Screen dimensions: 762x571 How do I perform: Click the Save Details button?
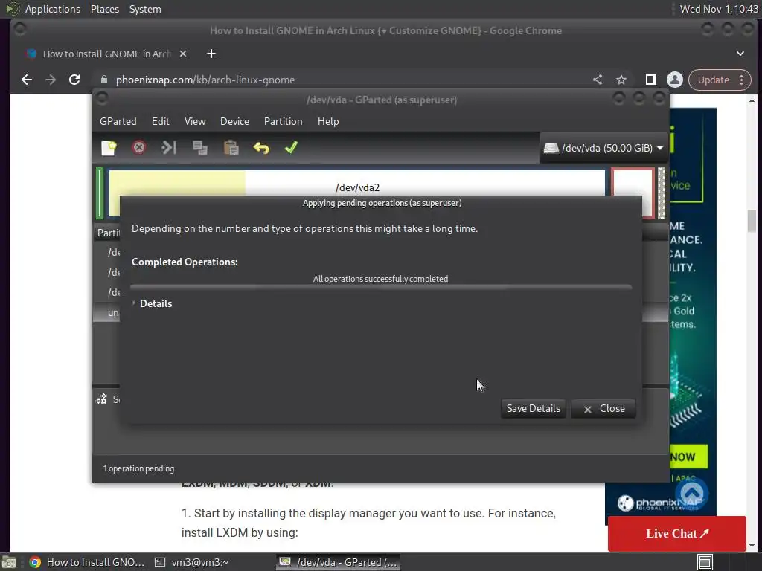point(533,408)
